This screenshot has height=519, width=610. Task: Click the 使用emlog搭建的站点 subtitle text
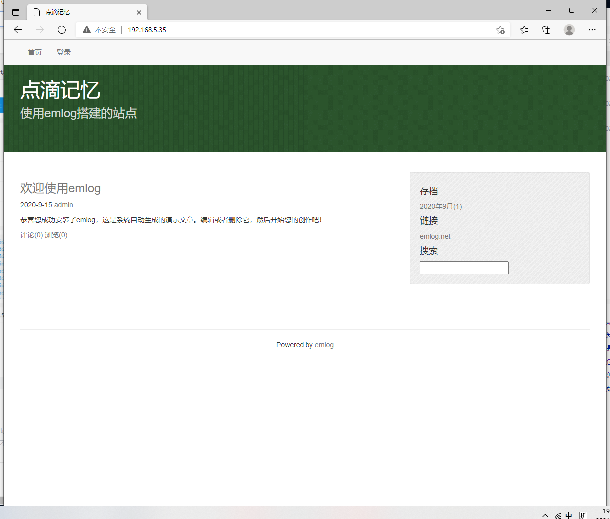click(x=79, y=113)
